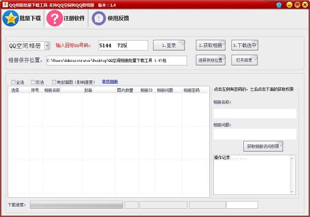
Task: Maximize the QQ album downloader window
Action: [297, 5]
